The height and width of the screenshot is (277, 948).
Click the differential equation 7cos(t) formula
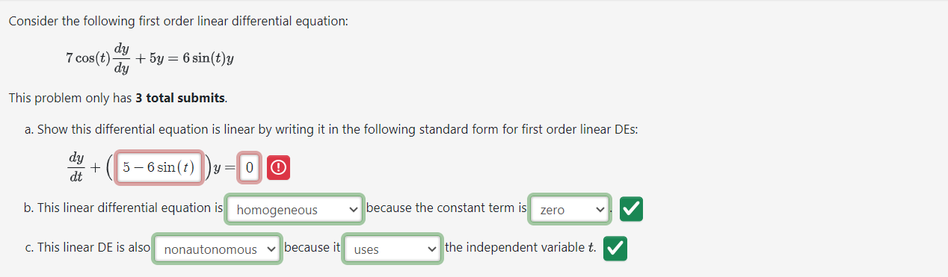tap(150, 57)
